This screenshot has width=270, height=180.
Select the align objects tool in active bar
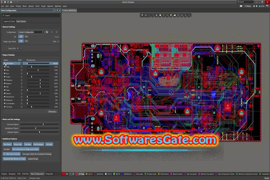click(x=156, y=15)
